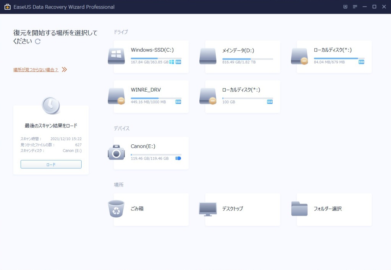
Task: Click the デスクトップ label
Action: (233, 209)
